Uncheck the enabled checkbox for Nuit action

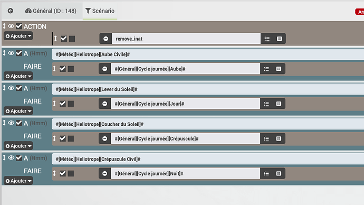(62, 173)
